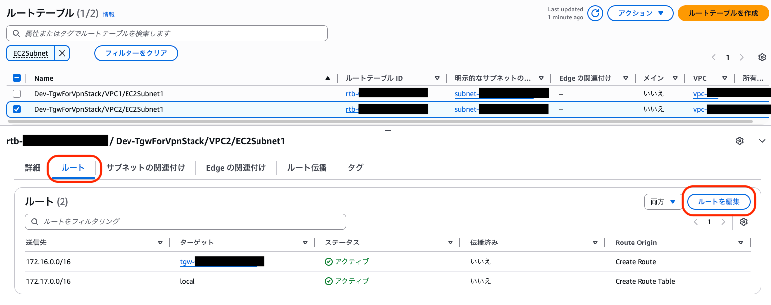Remove the EC2Subnet filter tag
This screenshot has width=771, height=305.
62,53
